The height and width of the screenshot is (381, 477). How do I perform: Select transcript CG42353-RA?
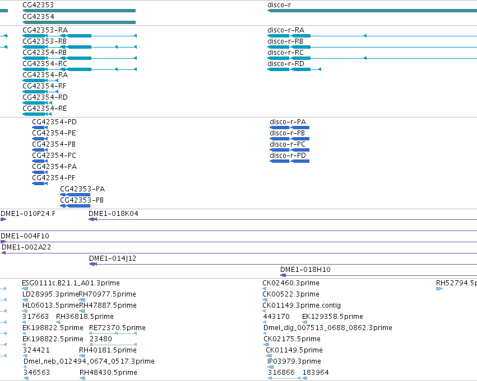point(80,36)
